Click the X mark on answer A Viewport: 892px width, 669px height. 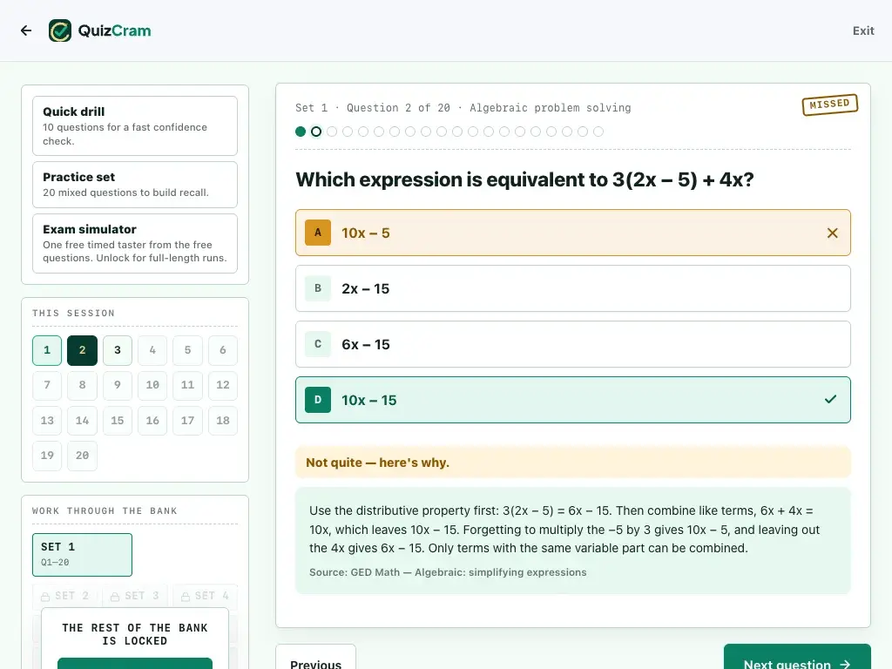click(832, 233)
